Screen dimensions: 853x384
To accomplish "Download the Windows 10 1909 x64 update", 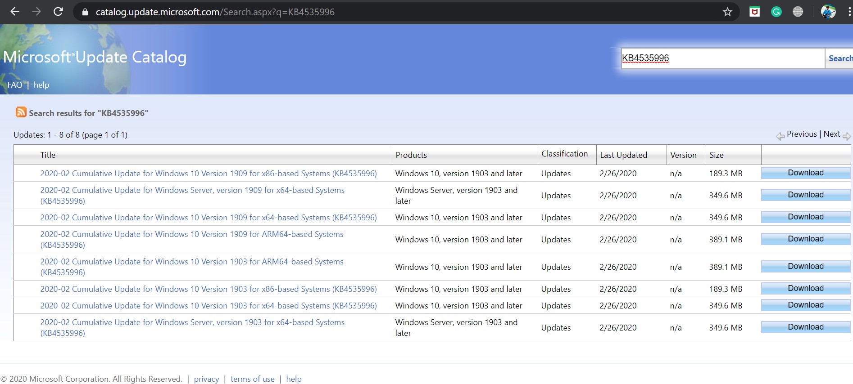I will coord(806,217).
